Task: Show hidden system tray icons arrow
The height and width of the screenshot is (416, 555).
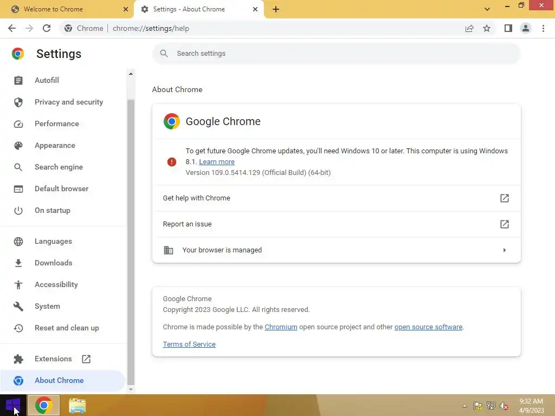Action: tap(464, 406)
